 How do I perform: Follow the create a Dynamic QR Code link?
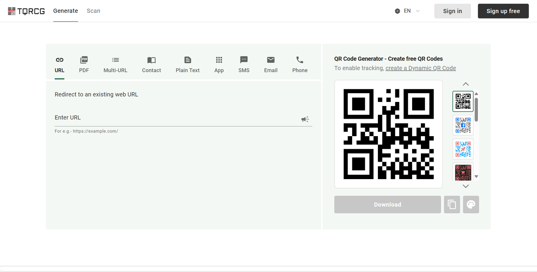point(421,68)
